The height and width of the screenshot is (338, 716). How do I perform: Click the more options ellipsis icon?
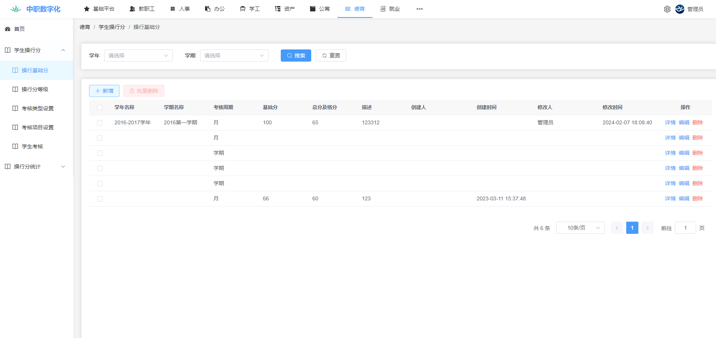tap(420, 9)
